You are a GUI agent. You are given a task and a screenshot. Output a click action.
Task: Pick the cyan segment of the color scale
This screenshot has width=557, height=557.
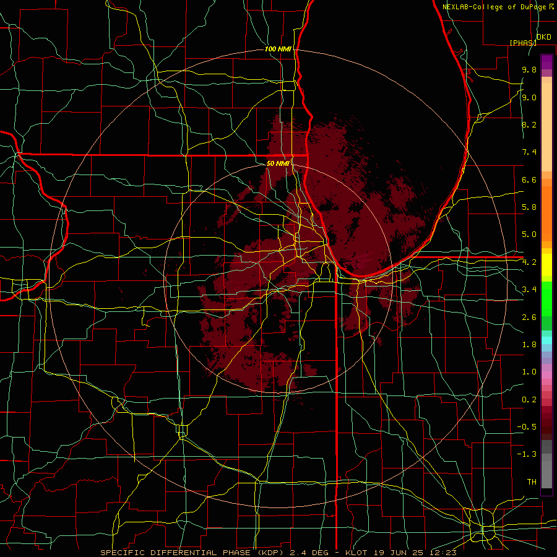[546, 340]
